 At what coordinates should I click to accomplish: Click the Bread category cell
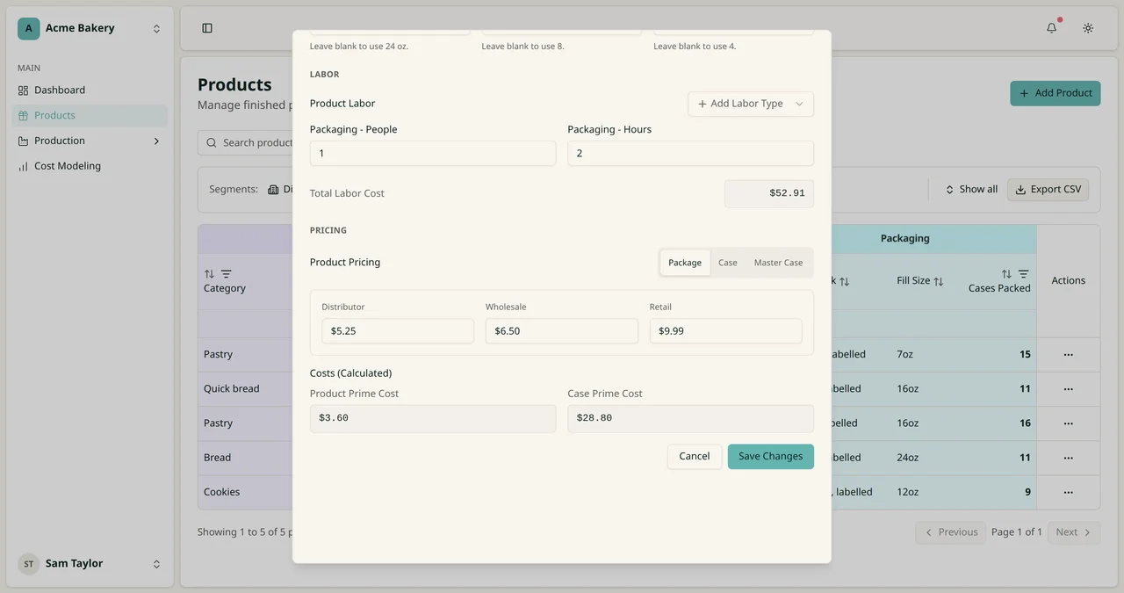click(218, 458)
